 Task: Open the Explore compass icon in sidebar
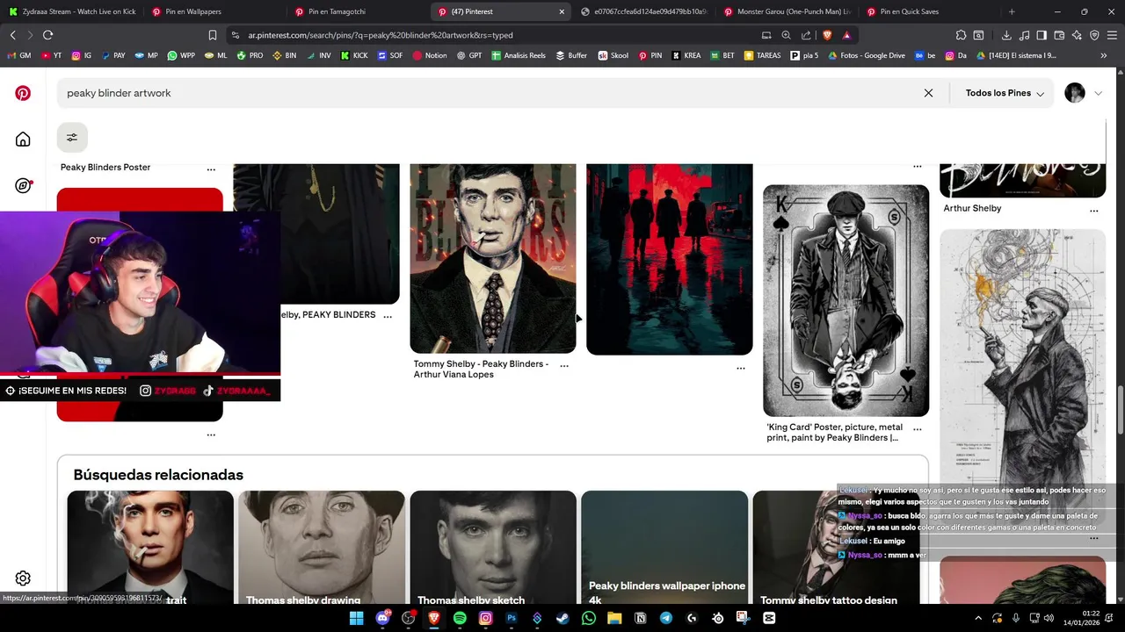click(x=23, y=185)
